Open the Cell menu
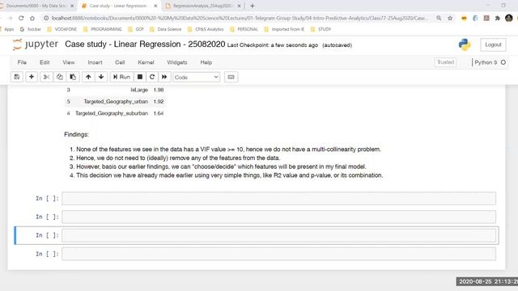The width and height of the screenshot is (518, 291). coord(120,62)
